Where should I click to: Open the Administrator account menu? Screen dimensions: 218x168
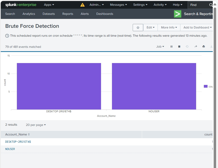pyautogui.click(x=97, y=5)
